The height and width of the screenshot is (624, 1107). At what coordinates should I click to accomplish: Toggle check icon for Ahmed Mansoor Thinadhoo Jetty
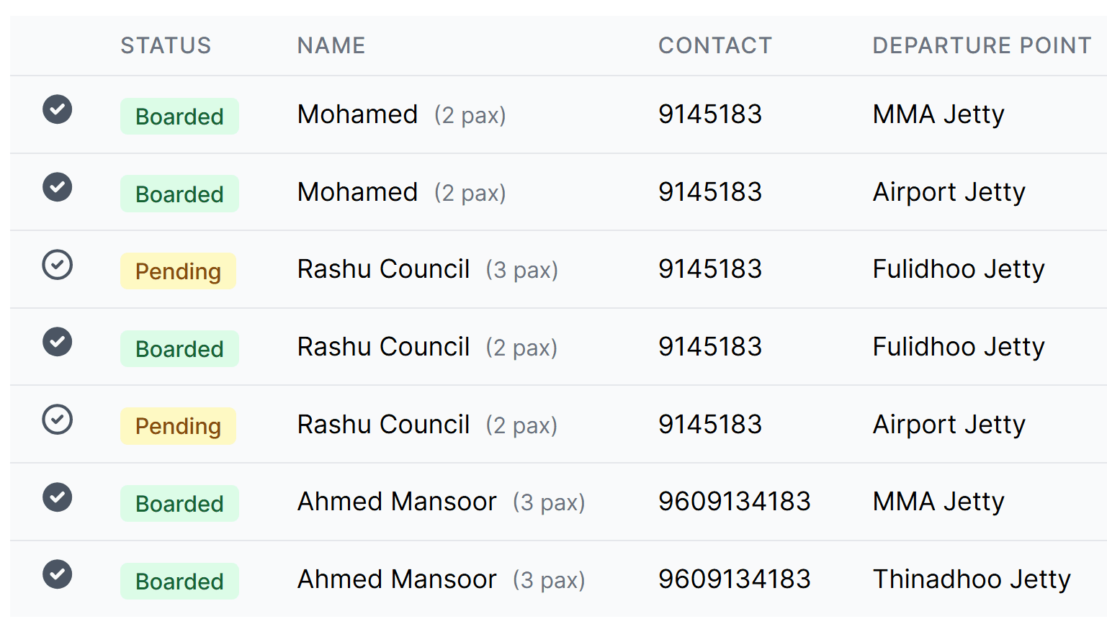pyautogui.click(x=57, y=574)
